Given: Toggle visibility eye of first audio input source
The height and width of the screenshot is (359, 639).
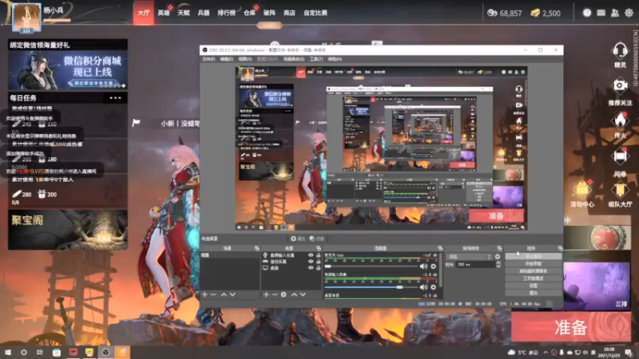Looking at the screenshot, I should (311, 255).
